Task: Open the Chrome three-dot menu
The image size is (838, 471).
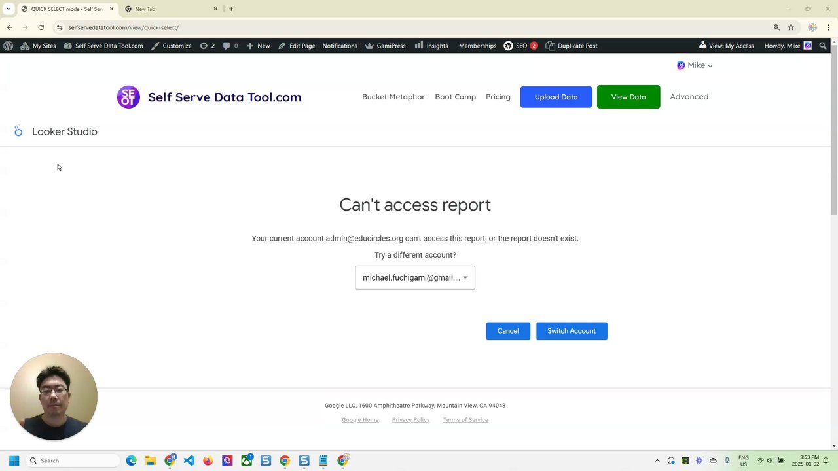Action: 829,27
